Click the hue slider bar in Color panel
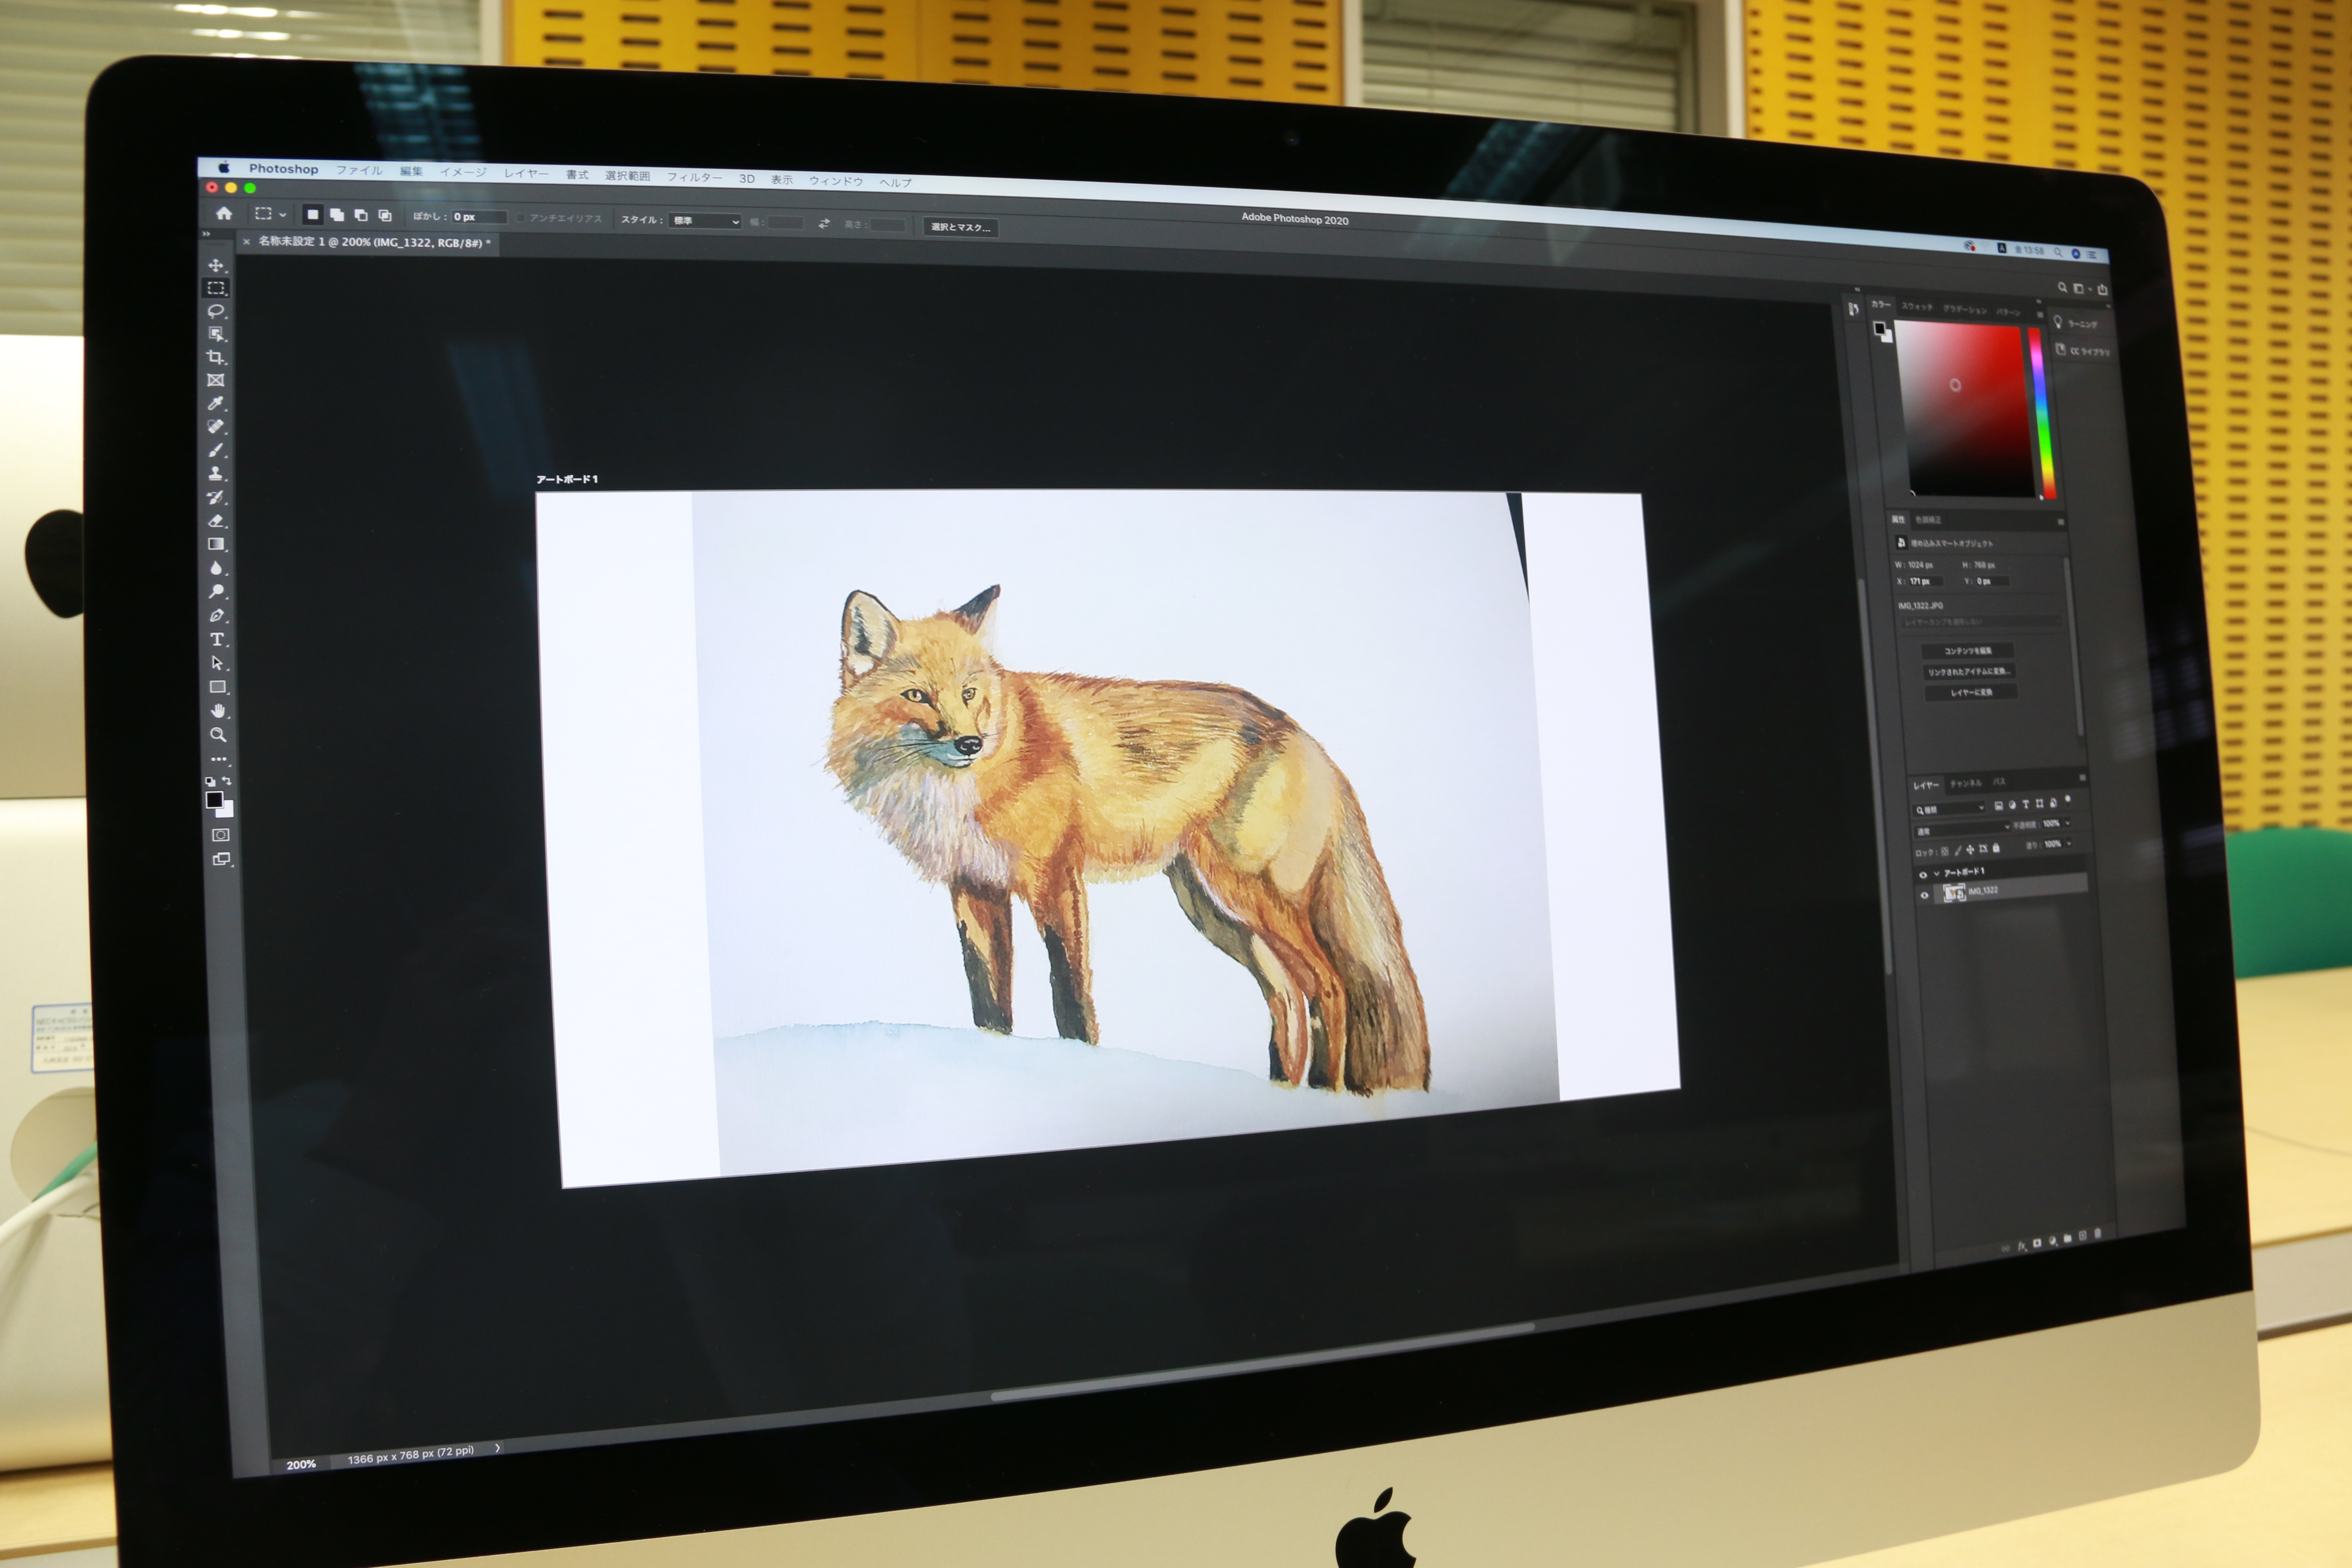The image size is (2352, 1568). pyautogui.click(x=2042, y=412)
